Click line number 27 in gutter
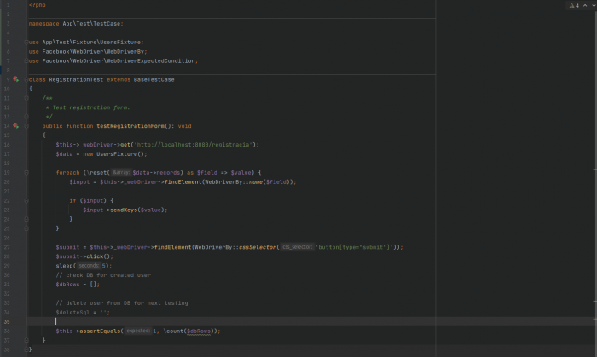This screenshot has width=597, height=357. 7,247
